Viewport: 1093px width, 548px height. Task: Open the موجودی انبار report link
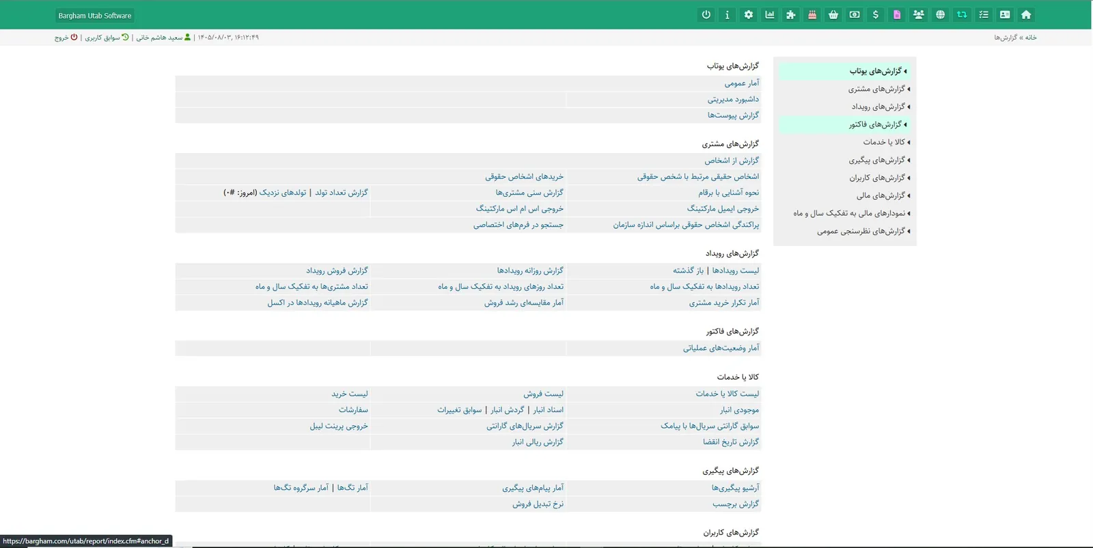pyautogui.click(x=739, y=410)
